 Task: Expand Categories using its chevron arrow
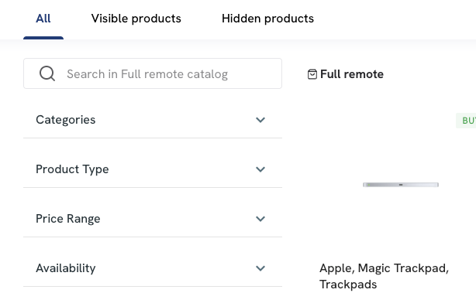click(x=260, y=120)
